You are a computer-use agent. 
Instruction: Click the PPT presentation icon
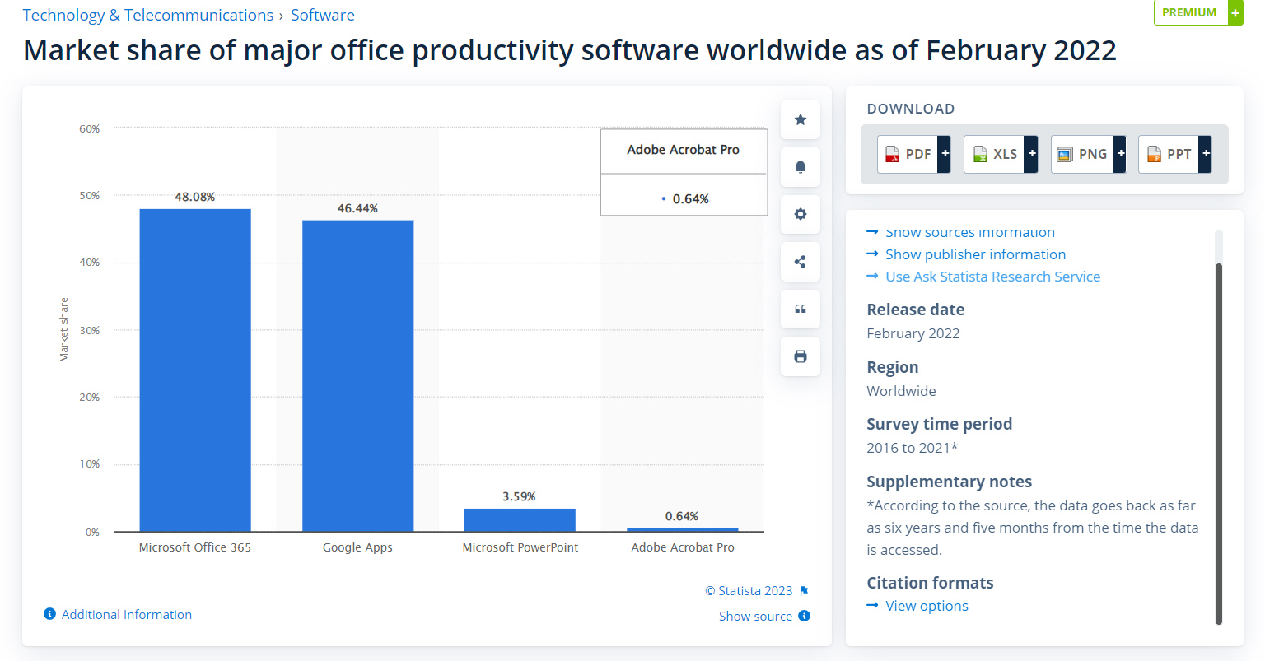click(x=1154, y=154)
